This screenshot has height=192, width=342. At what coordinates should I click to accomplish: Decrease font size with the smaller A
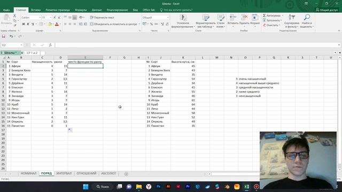point(59,18)
